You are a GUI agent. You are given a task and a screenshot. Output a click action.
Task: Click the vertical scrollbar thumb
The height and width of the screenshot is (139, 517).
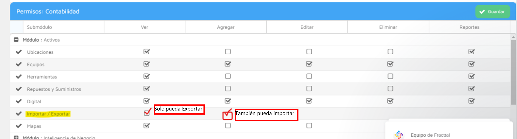513,72
